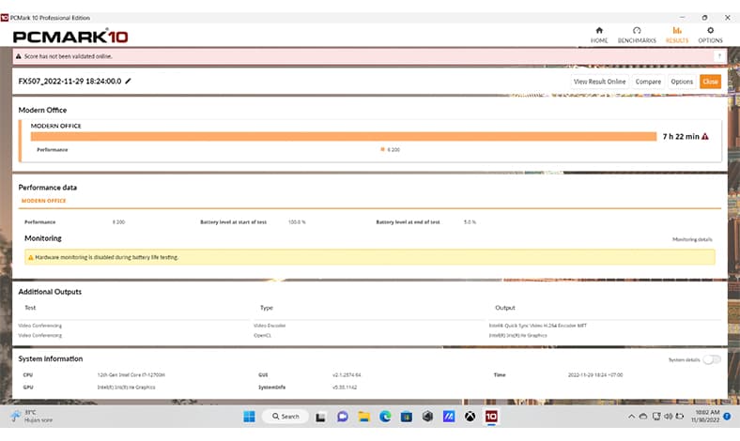Viewport: 740px width, 441px height.
Task: Click the orange Performance 6 200 marker
Action: [382, 149]
